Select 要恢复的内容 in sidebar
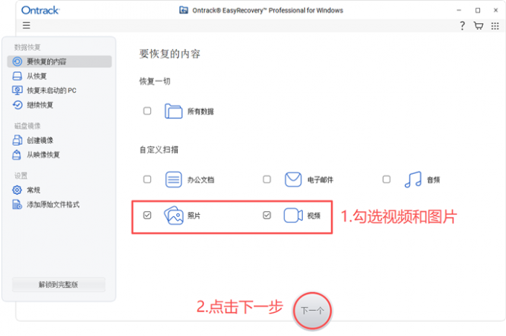The width and height of the screenshot is (506, 336). coord(60,62)
